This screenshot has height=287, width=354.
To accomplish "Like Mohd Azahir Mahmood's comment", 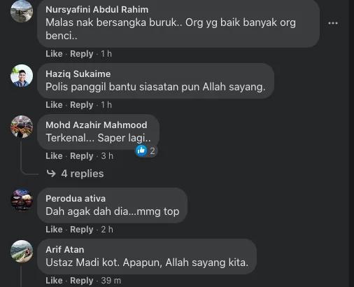I will (x=54, y=156).
